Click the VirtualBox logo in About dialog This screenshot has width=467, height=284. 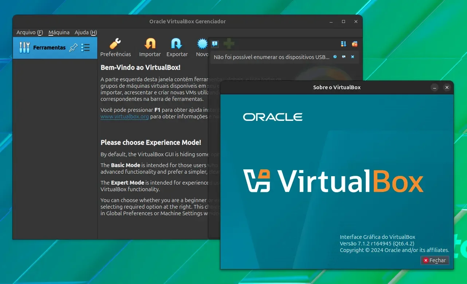coord(333,180)
